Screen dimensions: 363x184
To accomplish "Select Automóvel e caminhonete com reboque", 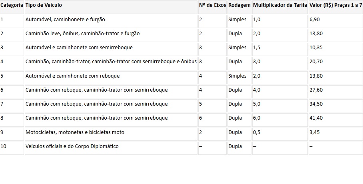I will pyautogui.click(x=111, y=78).
